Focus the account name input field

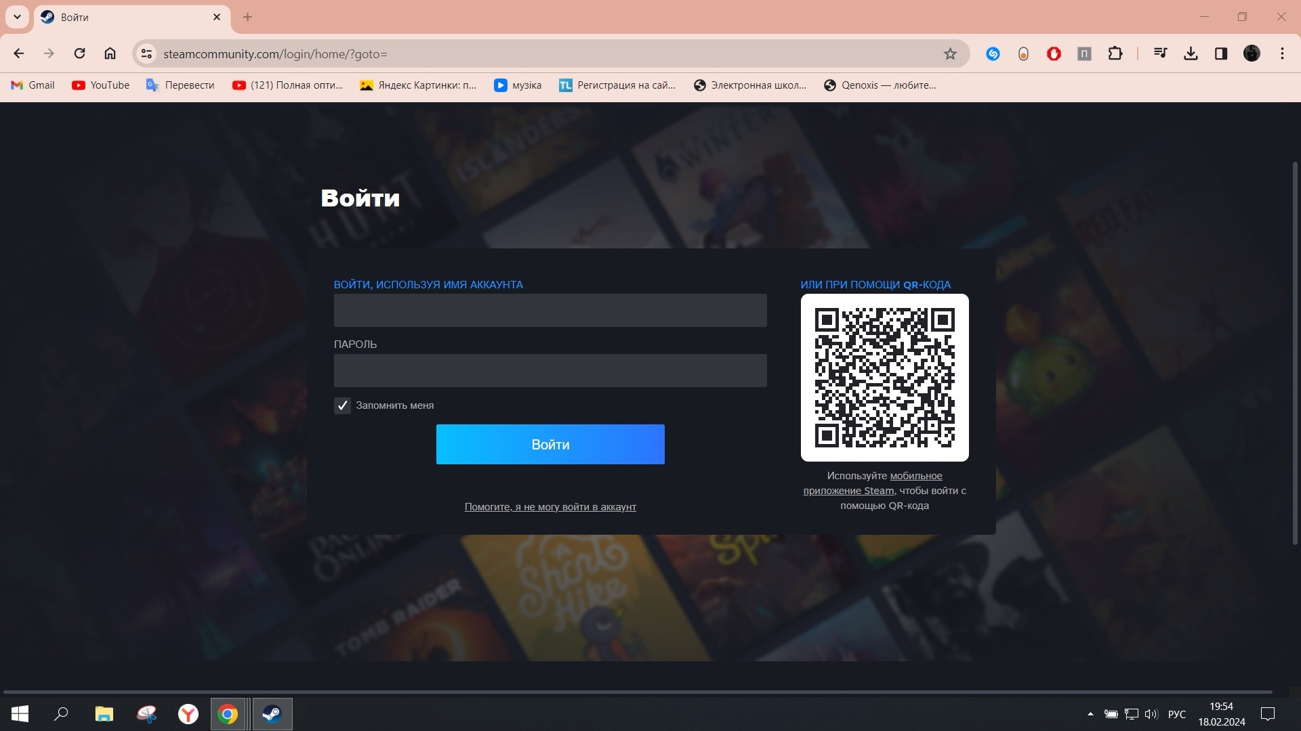(x=550, y=311)
